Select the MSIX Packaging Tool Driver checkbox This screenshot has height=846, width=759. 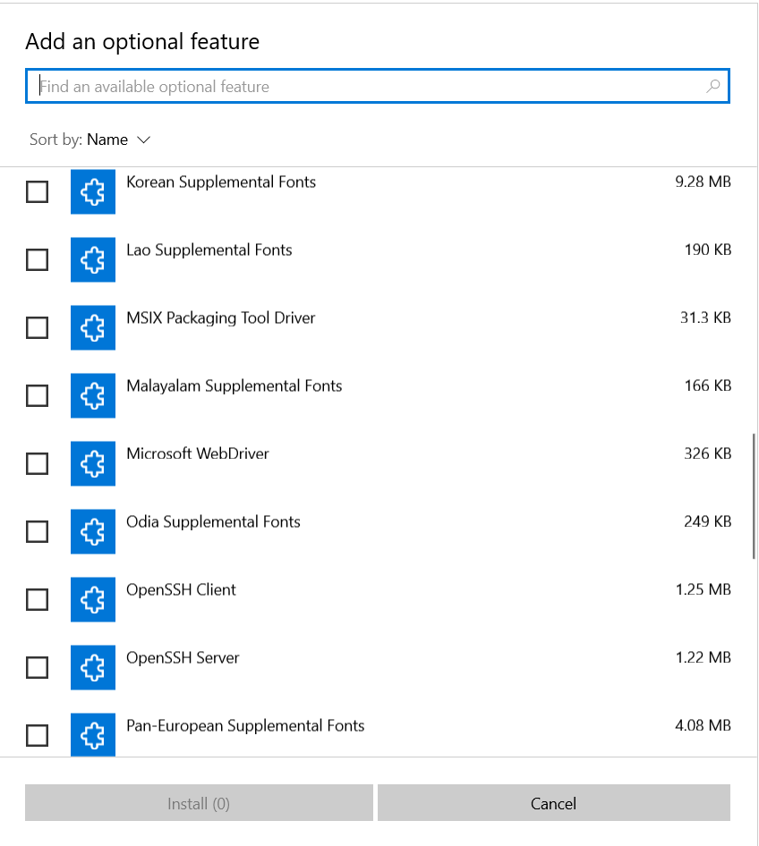click(x=38, y=327)
